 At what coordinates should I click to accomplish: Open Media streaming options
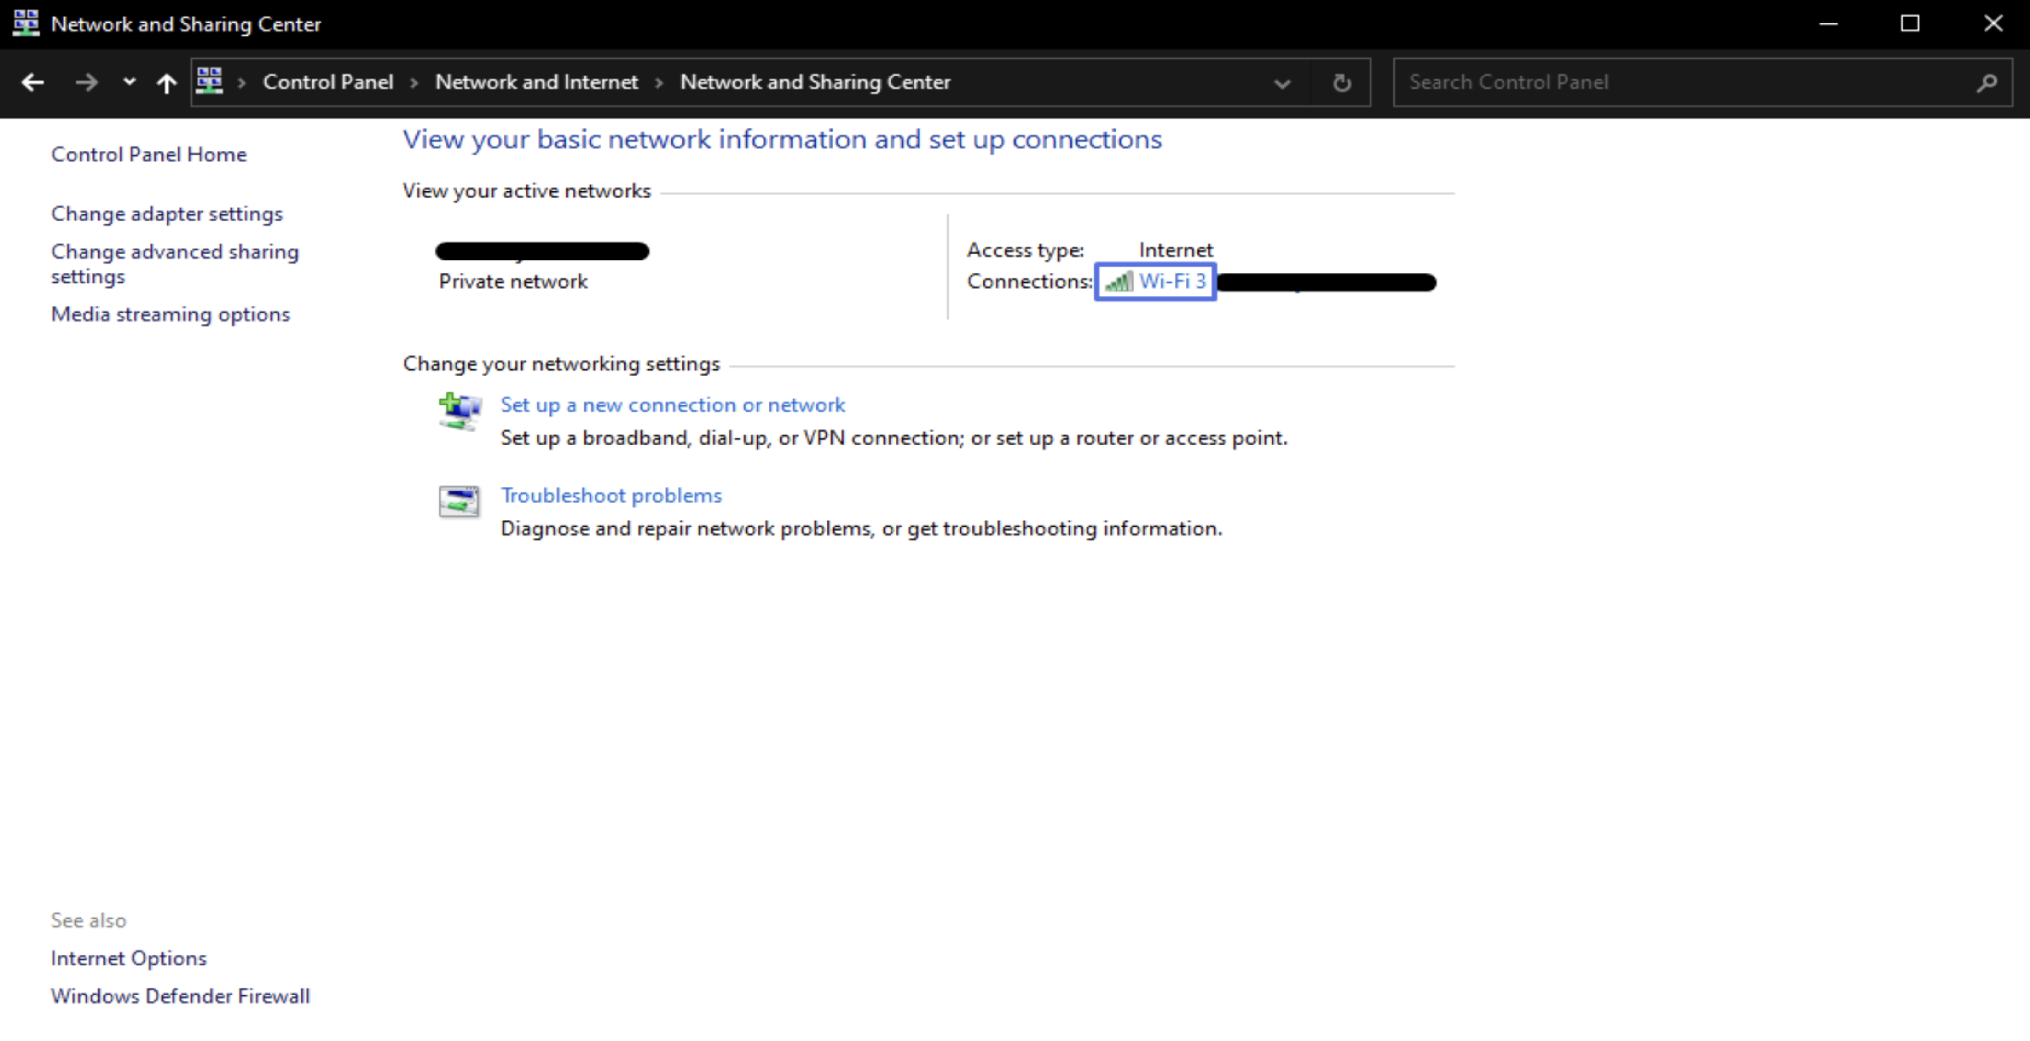[x=170, y=315]
